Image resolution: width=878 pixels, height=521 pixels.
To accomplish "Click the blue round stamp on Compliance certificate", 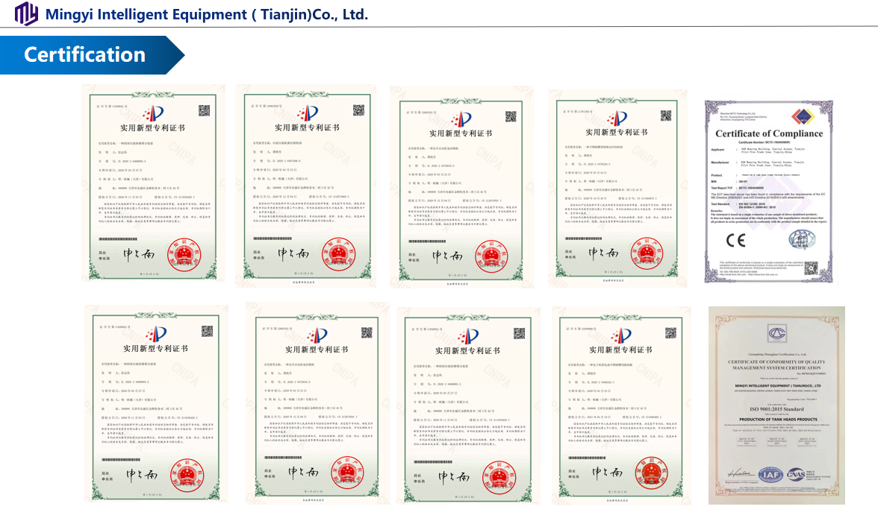I will pyautogui.click(x=802, y=239).
